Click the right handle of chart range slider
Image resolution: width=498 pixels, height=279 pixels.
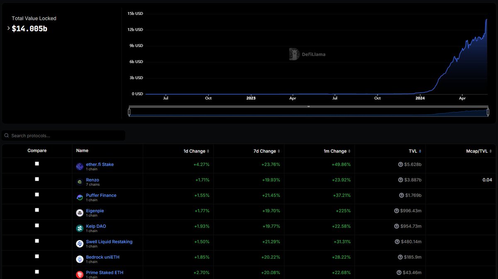click(488, 112)
